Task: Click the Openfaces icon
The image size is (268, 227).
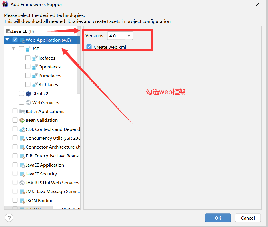Action: point(35,67)
